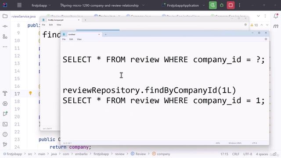The width and height of the screenshot is (281, 158).
Task: Rerun FirstjobappApplication green button
Action: pos(213,5)
